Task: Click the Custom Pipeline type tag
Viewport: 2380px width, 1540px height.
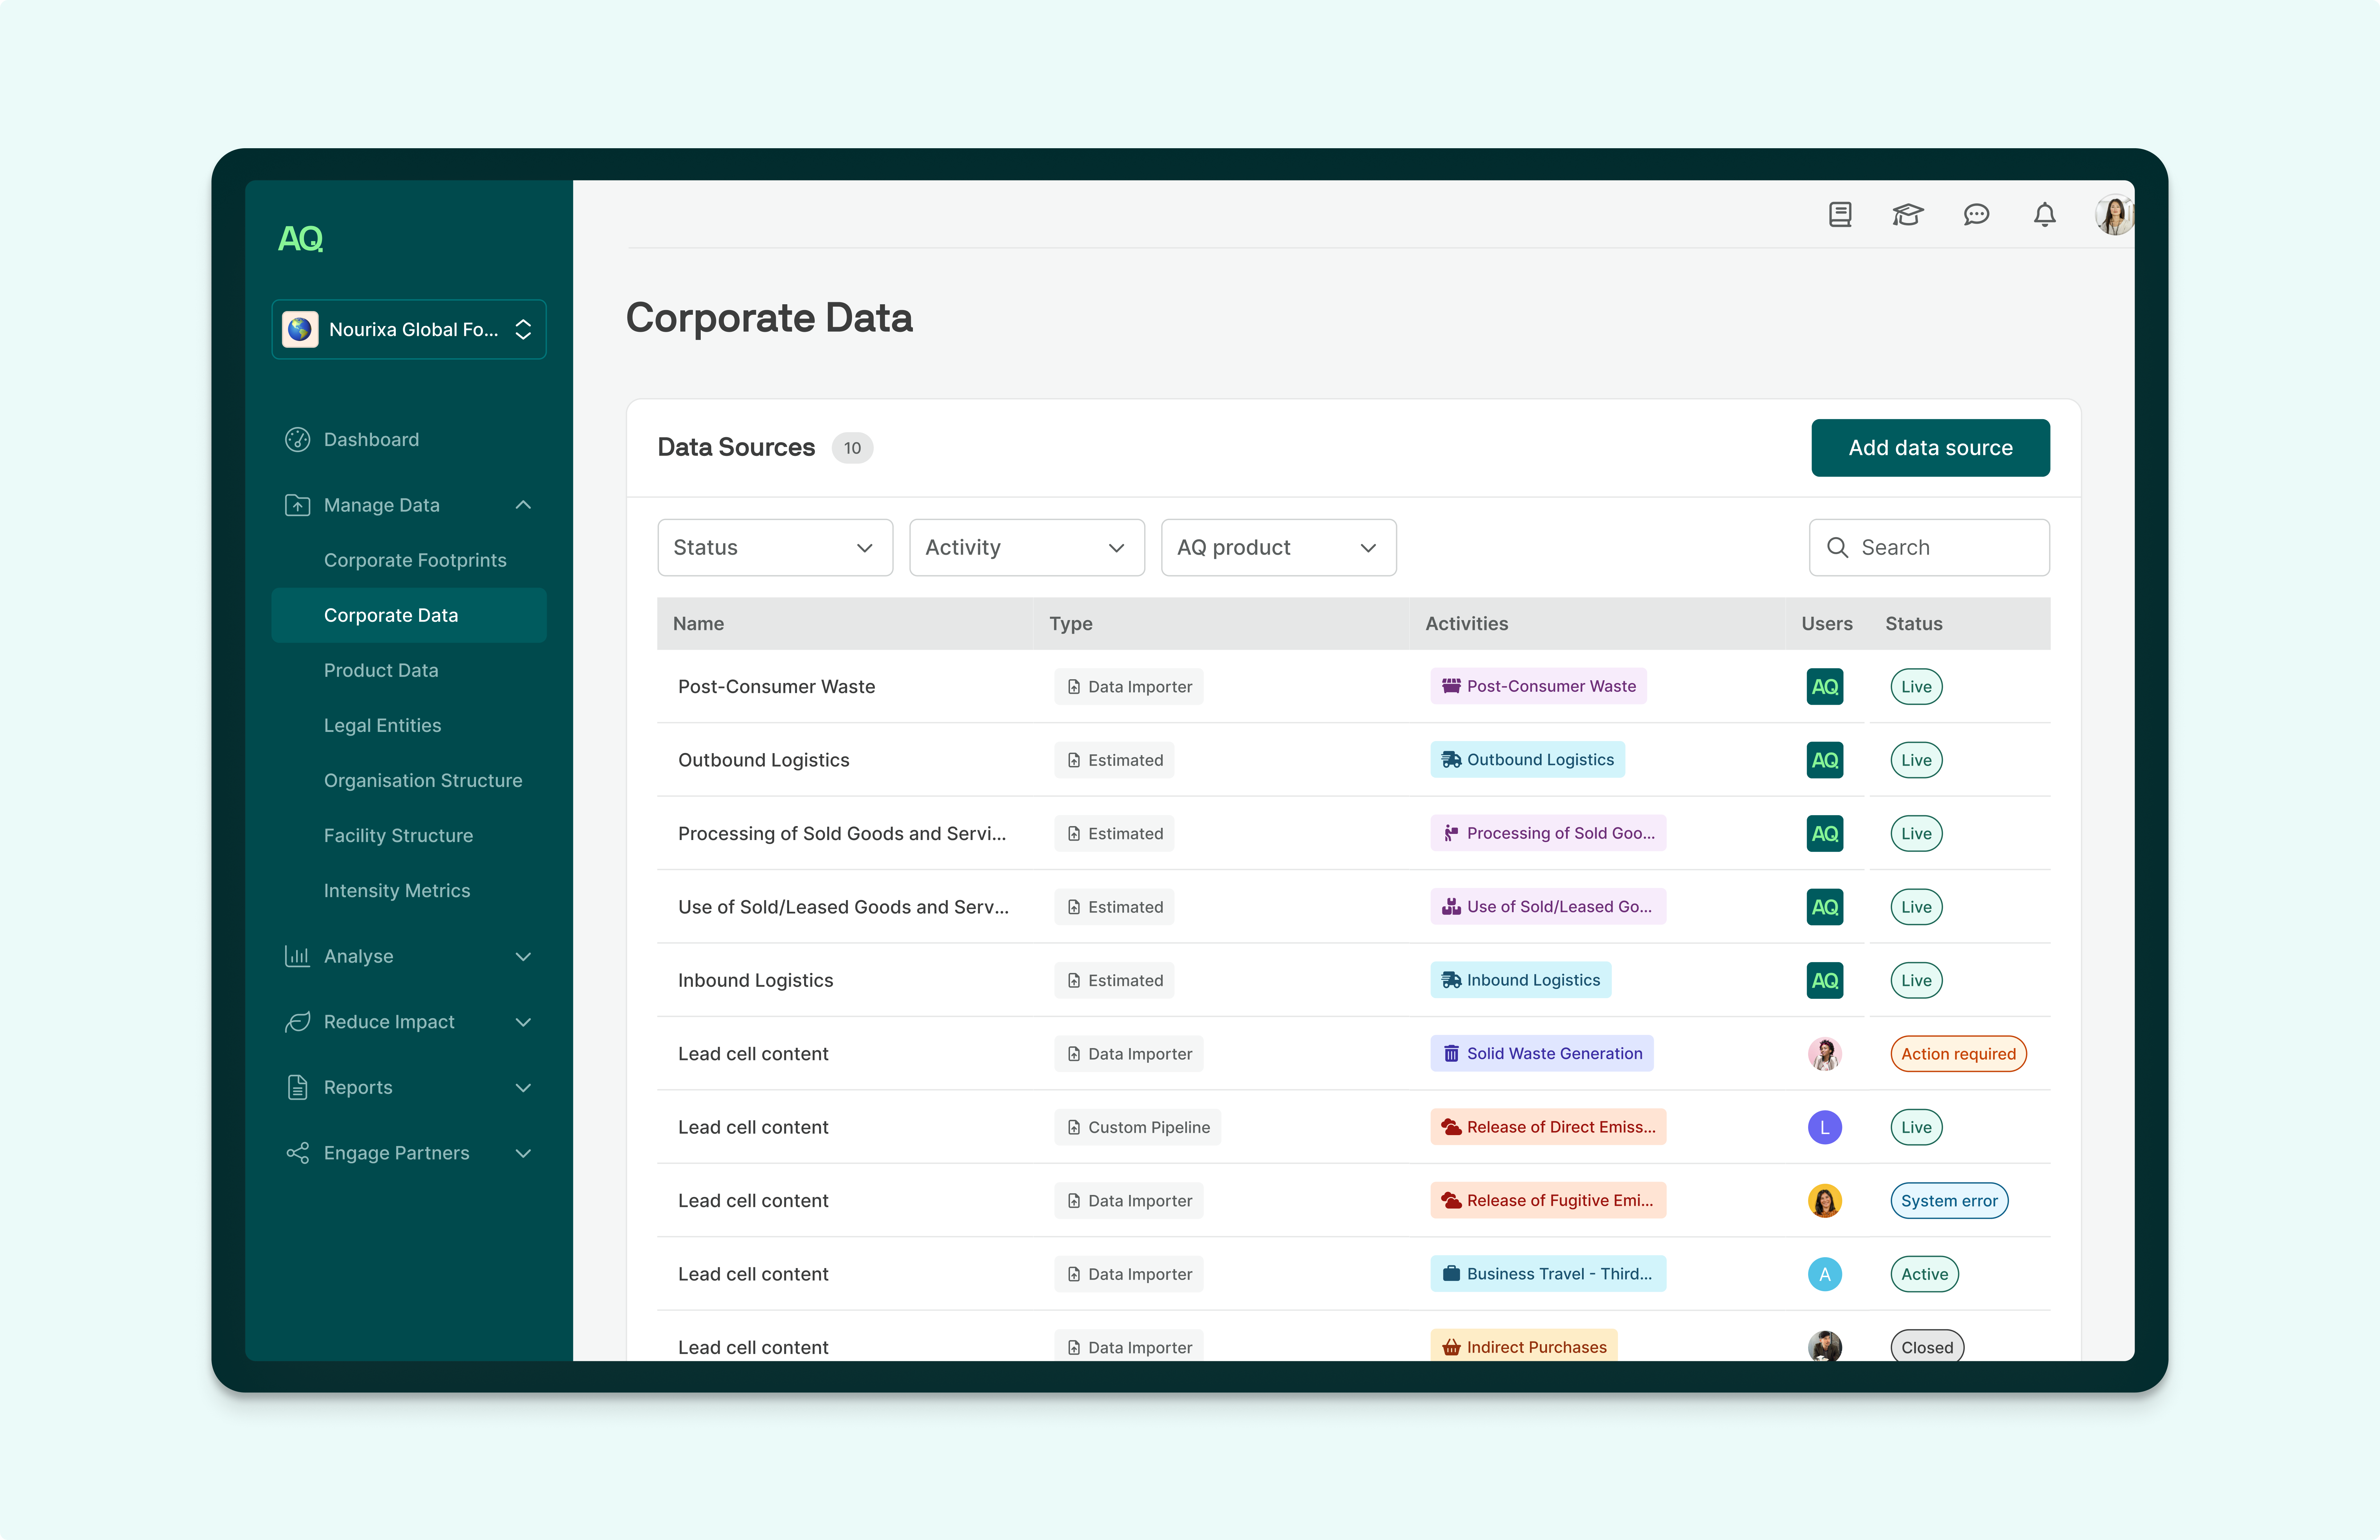Action: coord(1138,1127)
